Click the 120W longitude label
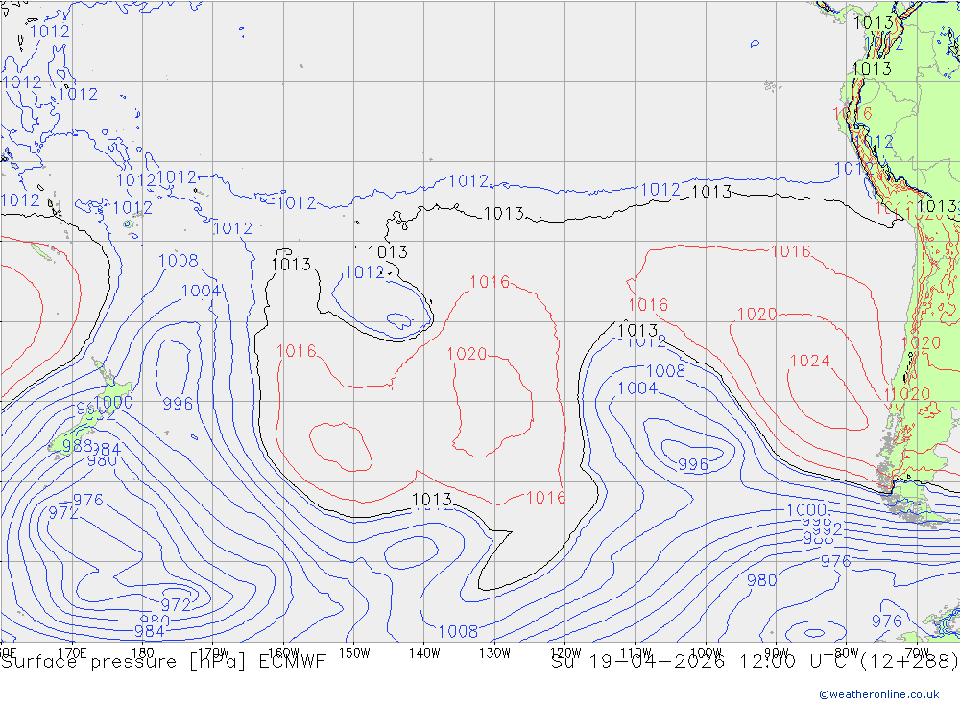Image resolution: width=960 pixels, height=703 pixels. (565, 653)
